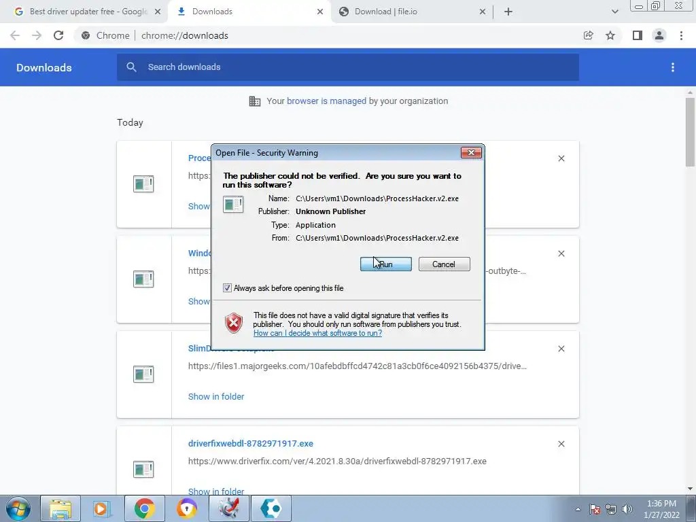696x522 pixels.
Task: Close the Downloads tab
Action: coord(320,12)
